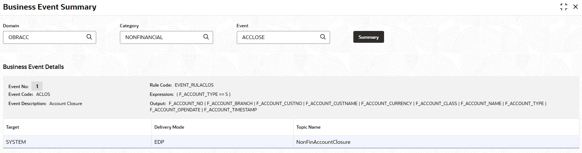Click the EDP delivery mode cell
The width and height of the screenshot is (582, 153).
159,142
